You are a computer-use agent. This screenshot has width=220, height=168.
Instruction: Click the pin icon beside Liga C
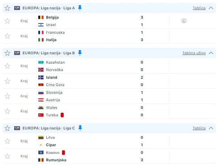click(x=80, y=128)
